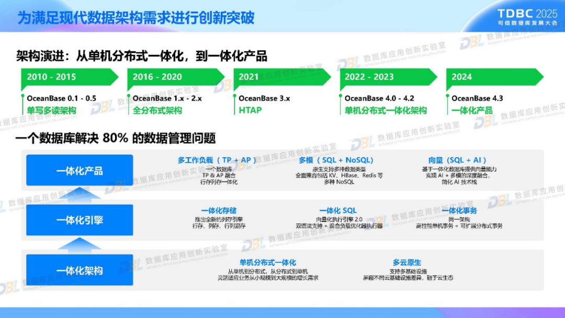Click the TDBC 2025 logo

tap(527, 17)
